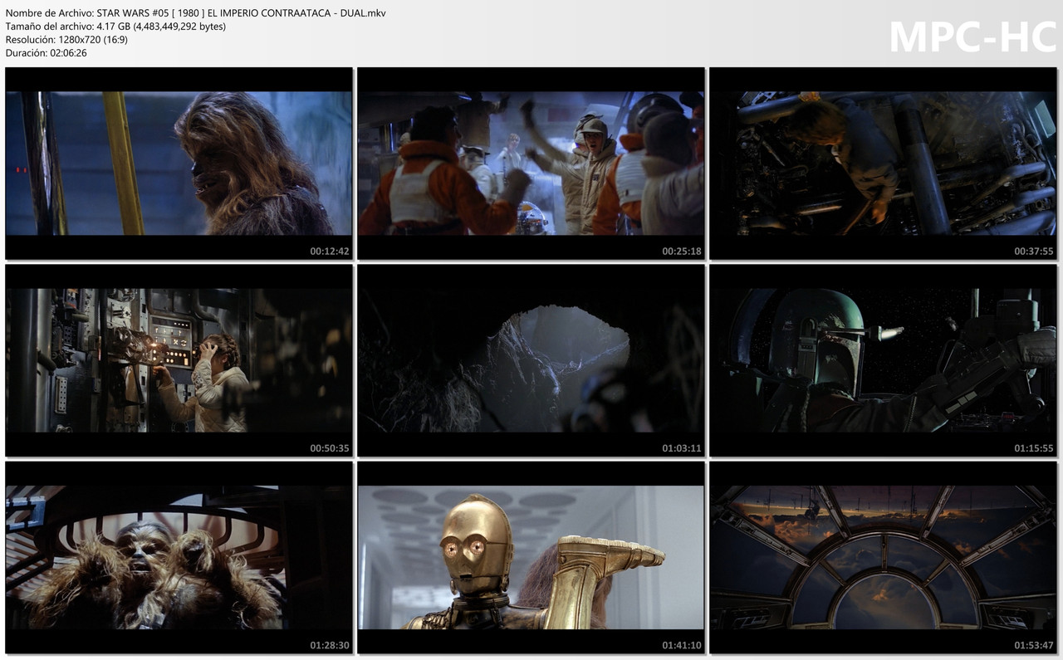This screenshot has width=1063, height=660.
Task: Click the timestamp label 00:12:42
Action: [330, 251]
